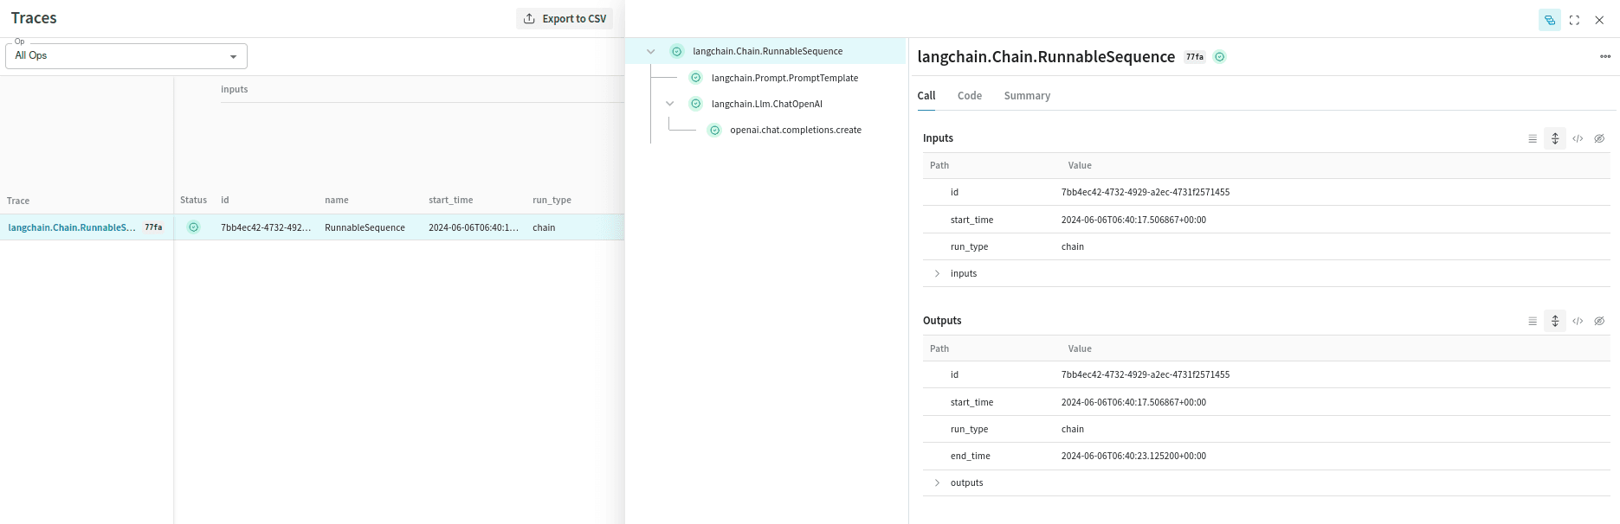1620x524 pixels.
Task: Open langchain.Chain.RunnableS… trace link
Action: (72, 227)
